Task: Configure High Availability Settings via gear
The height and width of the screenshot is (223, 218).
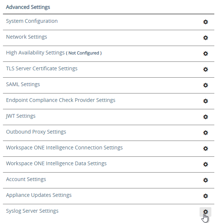Action: 205,53
